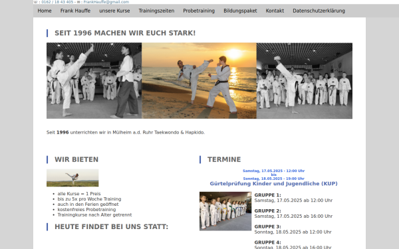Click the 'Termine' heading
The image size is (399, 249).
(x=224, y=159)
